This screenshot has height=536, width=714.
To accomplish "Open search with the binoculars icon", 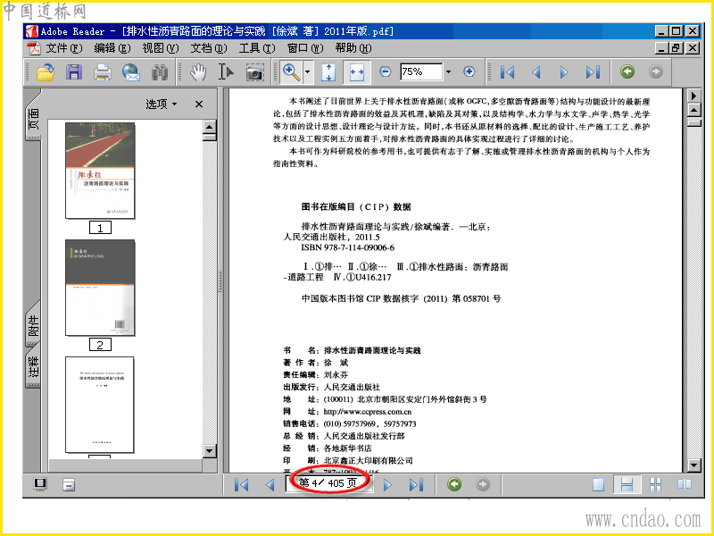I will [160, 72].
